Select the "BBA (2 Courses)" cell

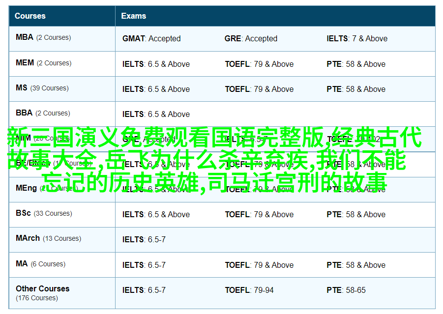click(62, 114)
